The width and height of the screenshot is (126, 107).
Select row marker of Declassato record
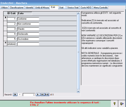(6, 34)
